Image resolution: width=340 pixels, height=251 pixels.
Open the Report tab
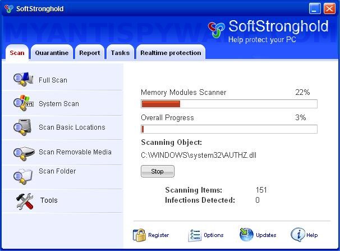[x=90, y=53]
